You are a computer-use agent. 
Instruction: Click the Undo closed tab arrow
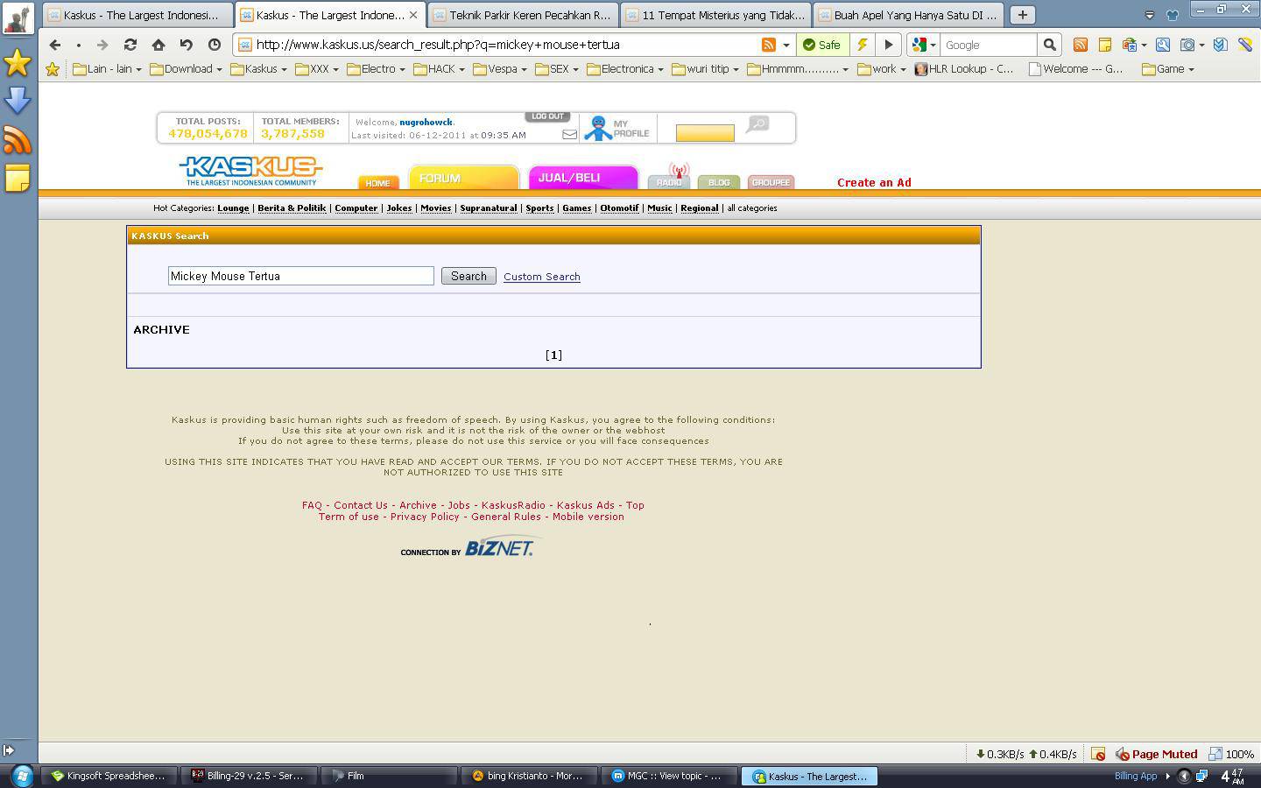186,45
